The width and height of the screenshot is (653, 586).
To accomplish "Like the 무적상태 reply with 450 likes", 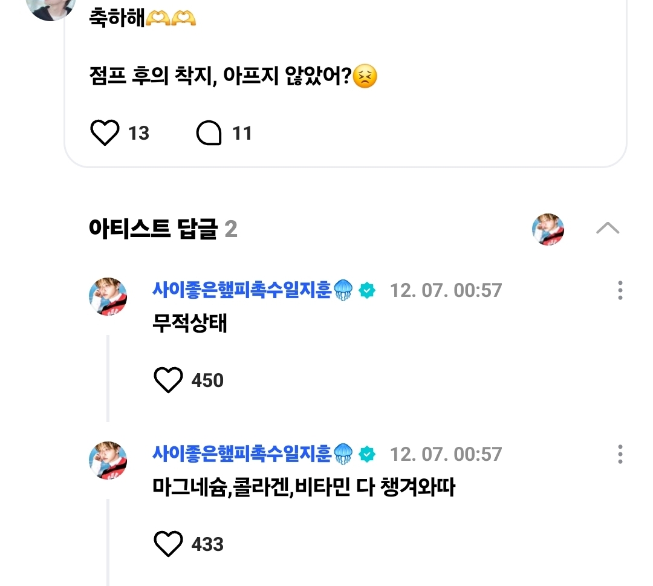I will tap(168, 380).
